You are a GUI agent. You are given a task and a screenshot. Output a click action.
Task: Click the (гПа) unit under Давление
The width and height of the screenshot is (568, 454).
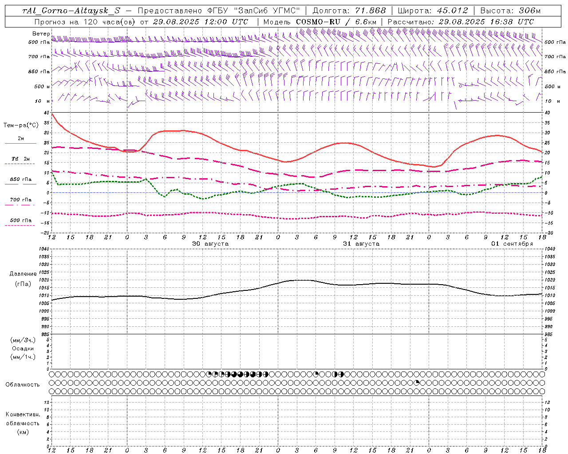click(x=23, y=284)
